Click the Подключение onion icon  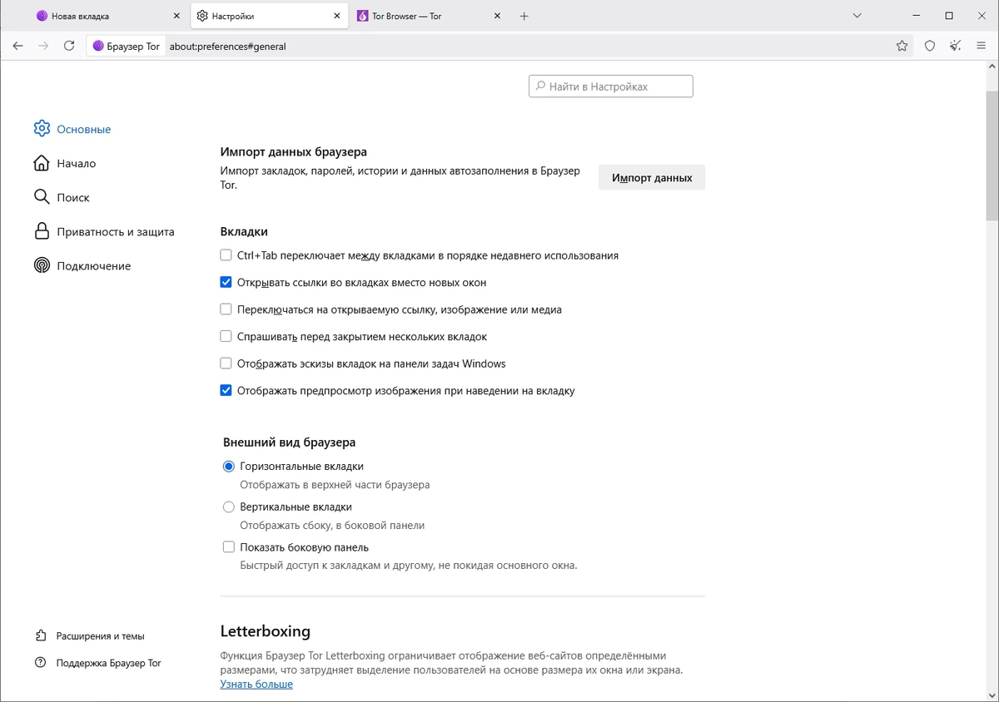point(42,265)
